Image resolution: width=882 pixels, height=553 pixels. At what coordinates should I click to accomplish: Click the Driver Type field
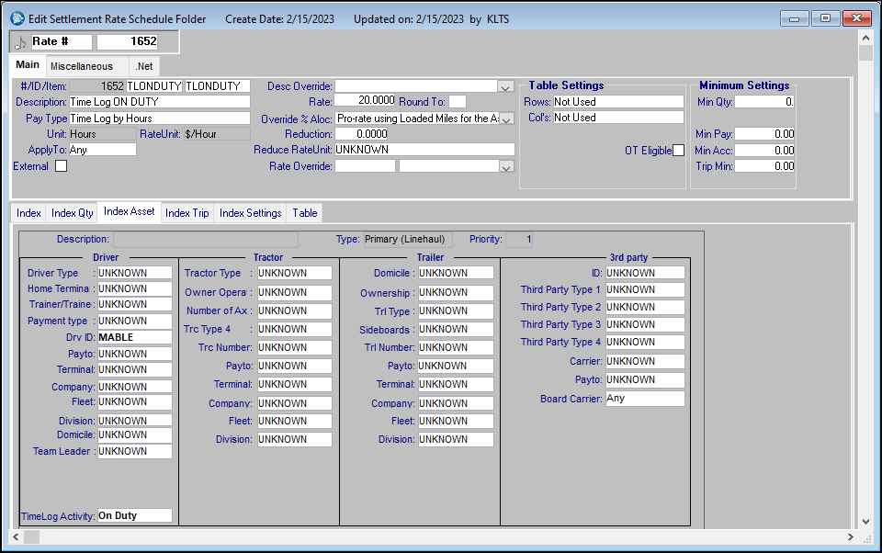(135, 273)
